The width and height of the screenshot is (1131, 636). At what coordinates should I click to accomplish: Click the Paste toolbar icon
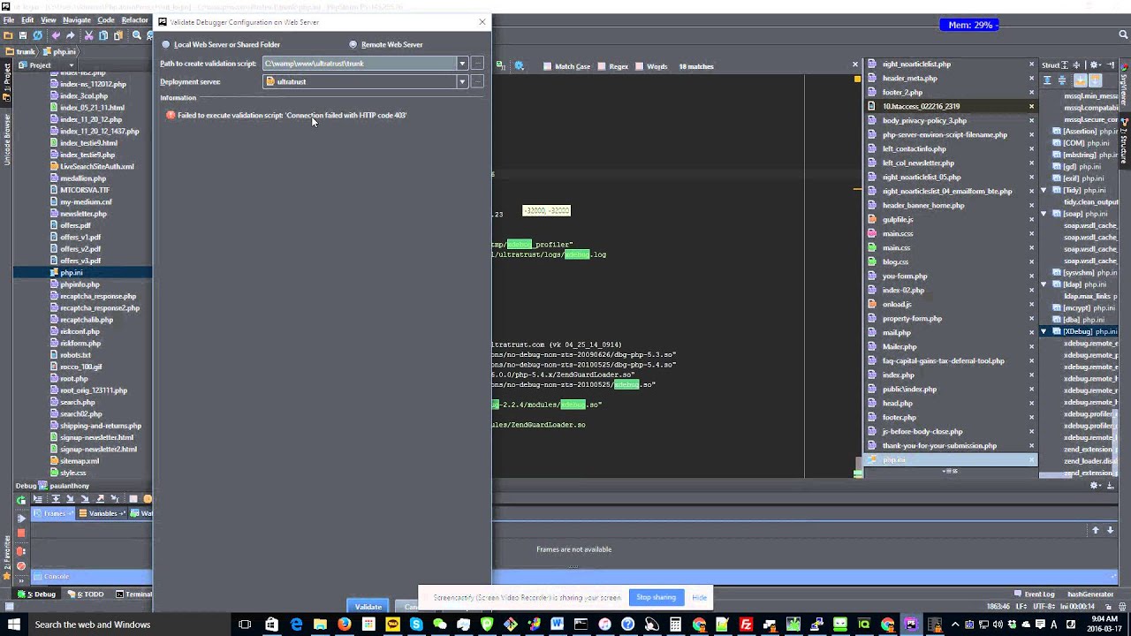pyautogui.click(x=118, y=35)
